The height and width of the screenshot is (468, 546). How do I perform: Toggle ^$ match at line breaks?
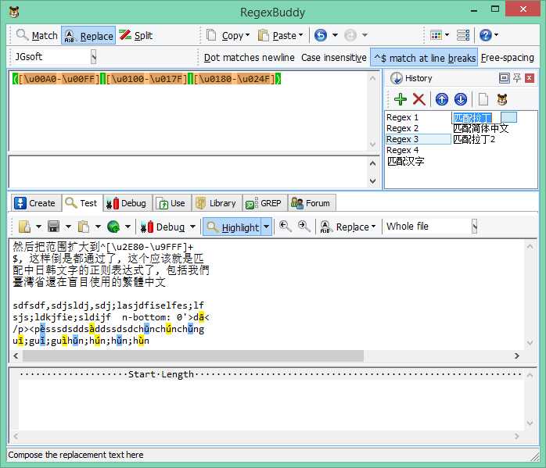pyautogui.click(x=424, y=57)
